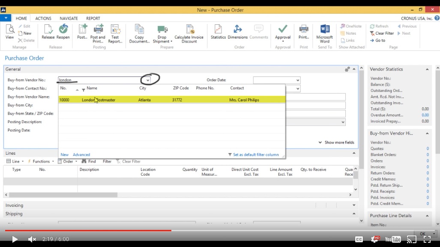Viewport: 440px width, 247px height.
Task: Click New link in vendor lookup
Action: pos(65,155)
